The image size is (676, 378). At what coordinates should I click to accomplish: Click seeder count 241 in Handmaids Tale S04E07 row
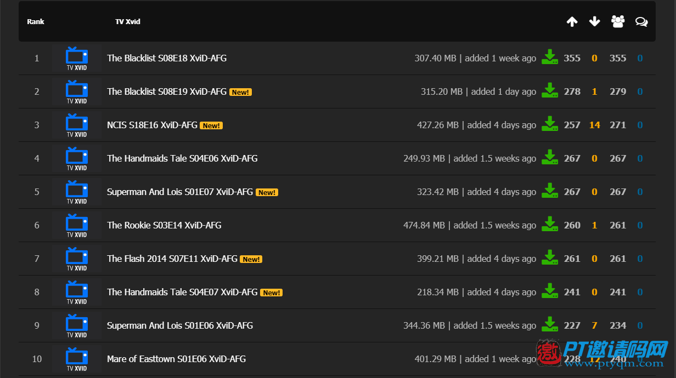[572, 292]
